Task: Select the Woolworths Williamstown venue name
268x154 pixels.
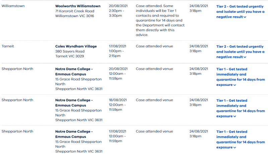Action: click(78, 6)
